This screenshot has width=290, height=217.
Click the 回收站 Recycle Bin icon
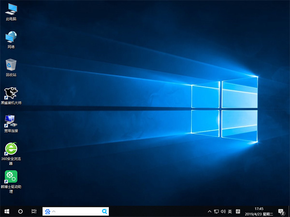pyautogui.click(x=10, y=66)
